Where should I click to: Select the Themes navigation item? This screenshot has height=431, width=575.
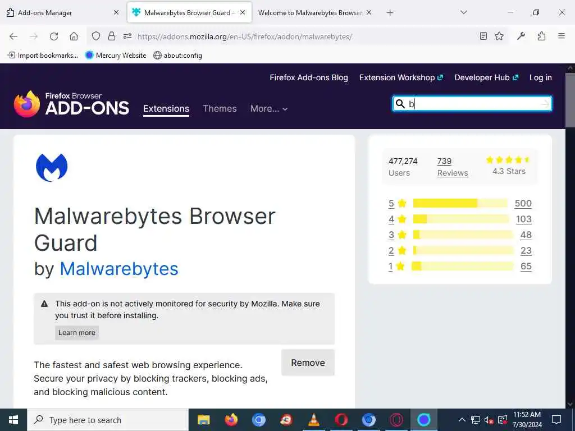tap(220, 108)
